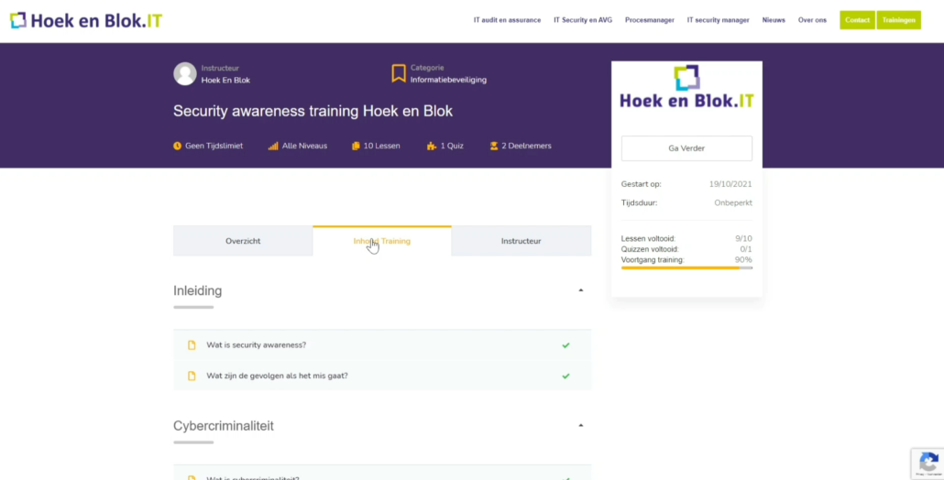Click the Hoek en Blok.IT header logo

point(86,20)
